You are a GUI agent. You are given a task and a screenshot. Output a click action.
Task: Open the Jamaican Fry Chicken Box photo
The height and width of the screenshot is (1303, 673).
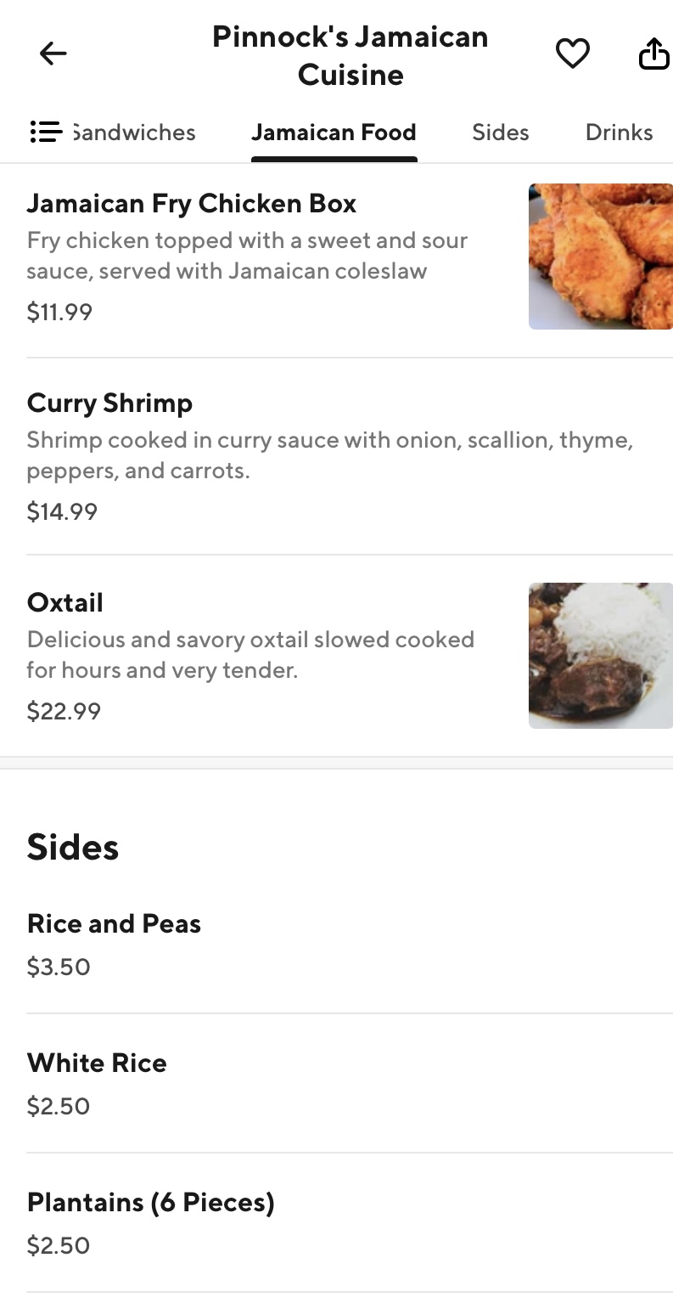tap(600, 257)
